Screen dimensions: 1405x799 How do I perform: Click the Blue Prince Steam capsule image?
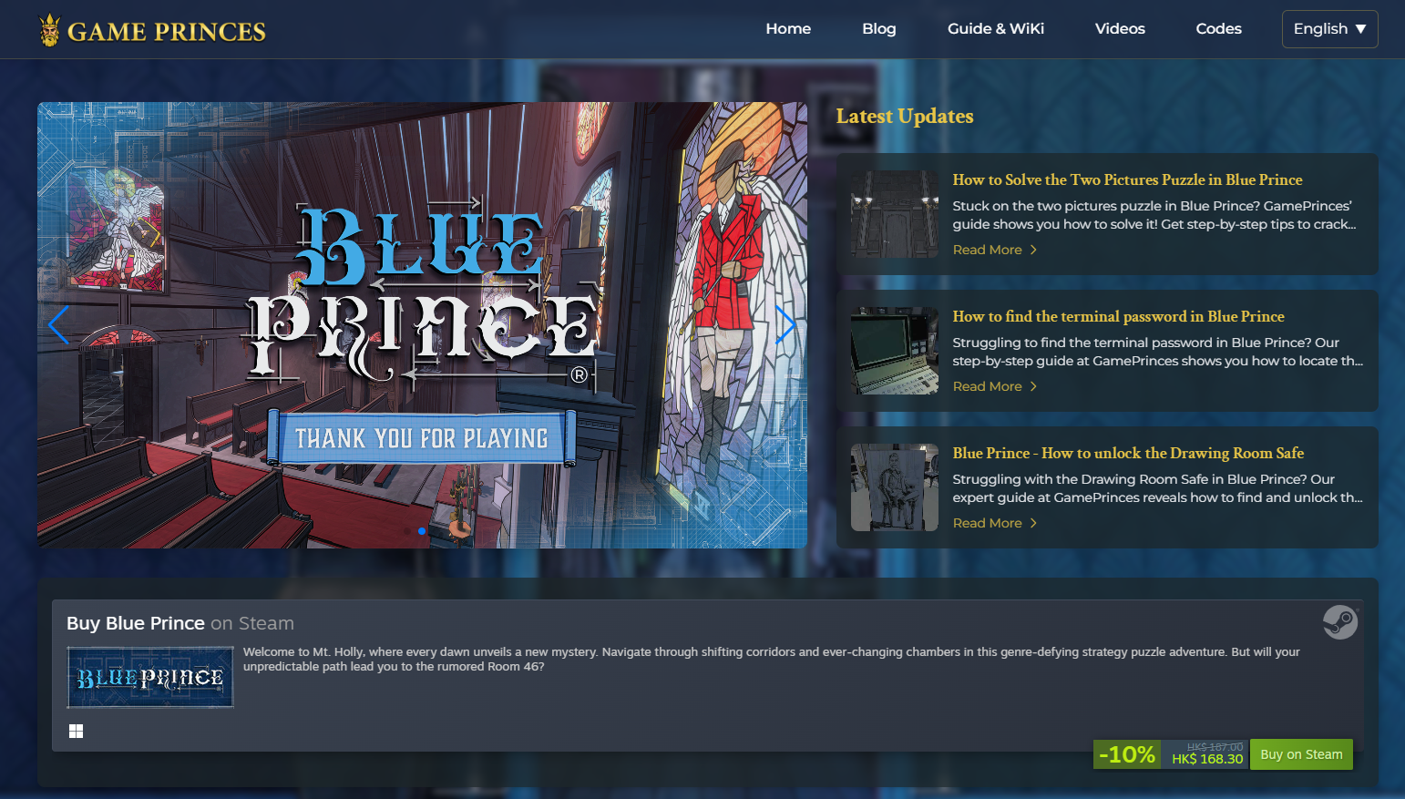pos(150,677)
